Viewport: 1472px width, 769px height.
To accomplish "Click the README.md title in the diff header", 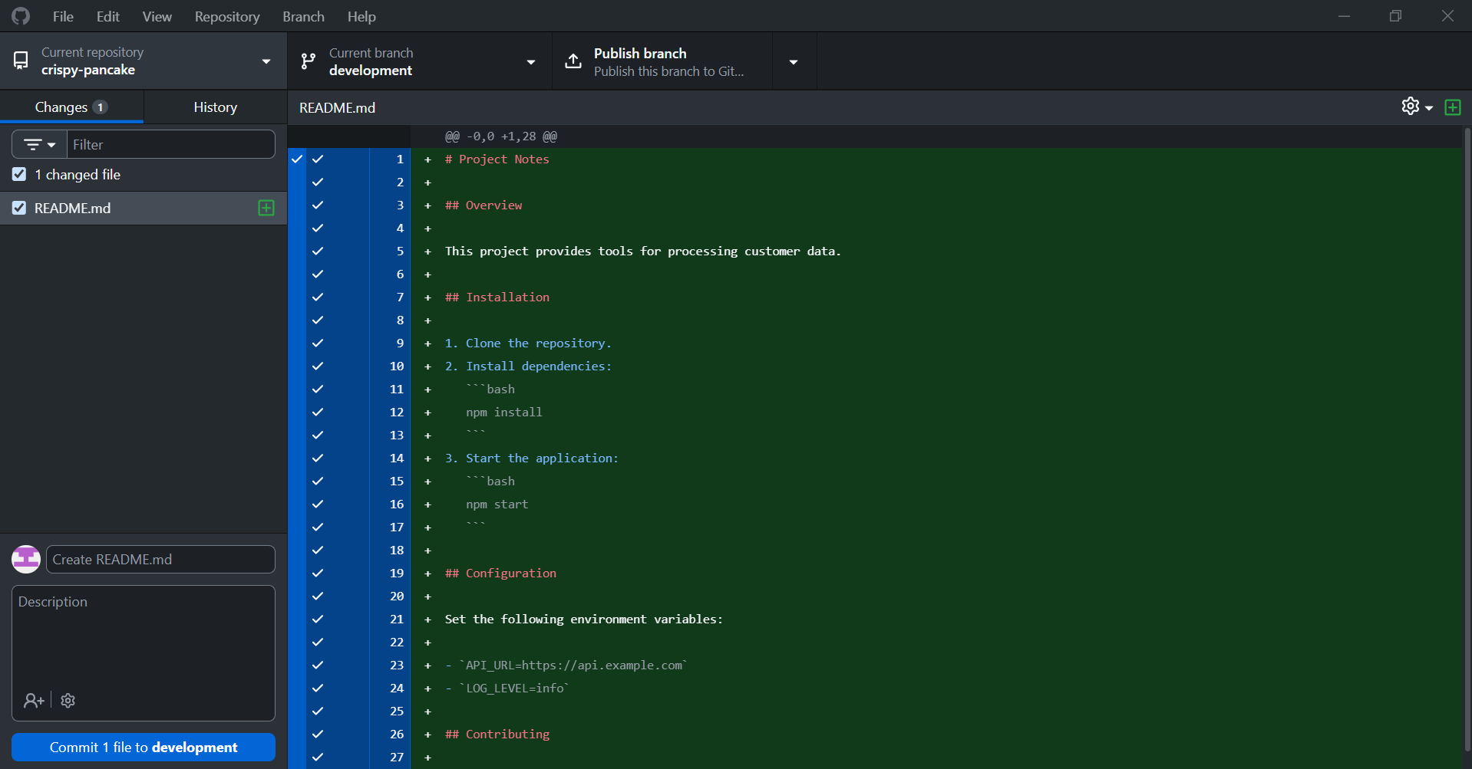I will tap(338, 107).
